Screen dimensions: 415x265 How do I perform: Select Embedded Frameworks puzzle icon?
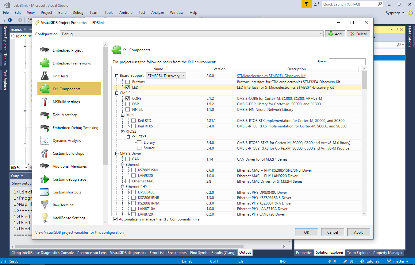click(44, 63)
